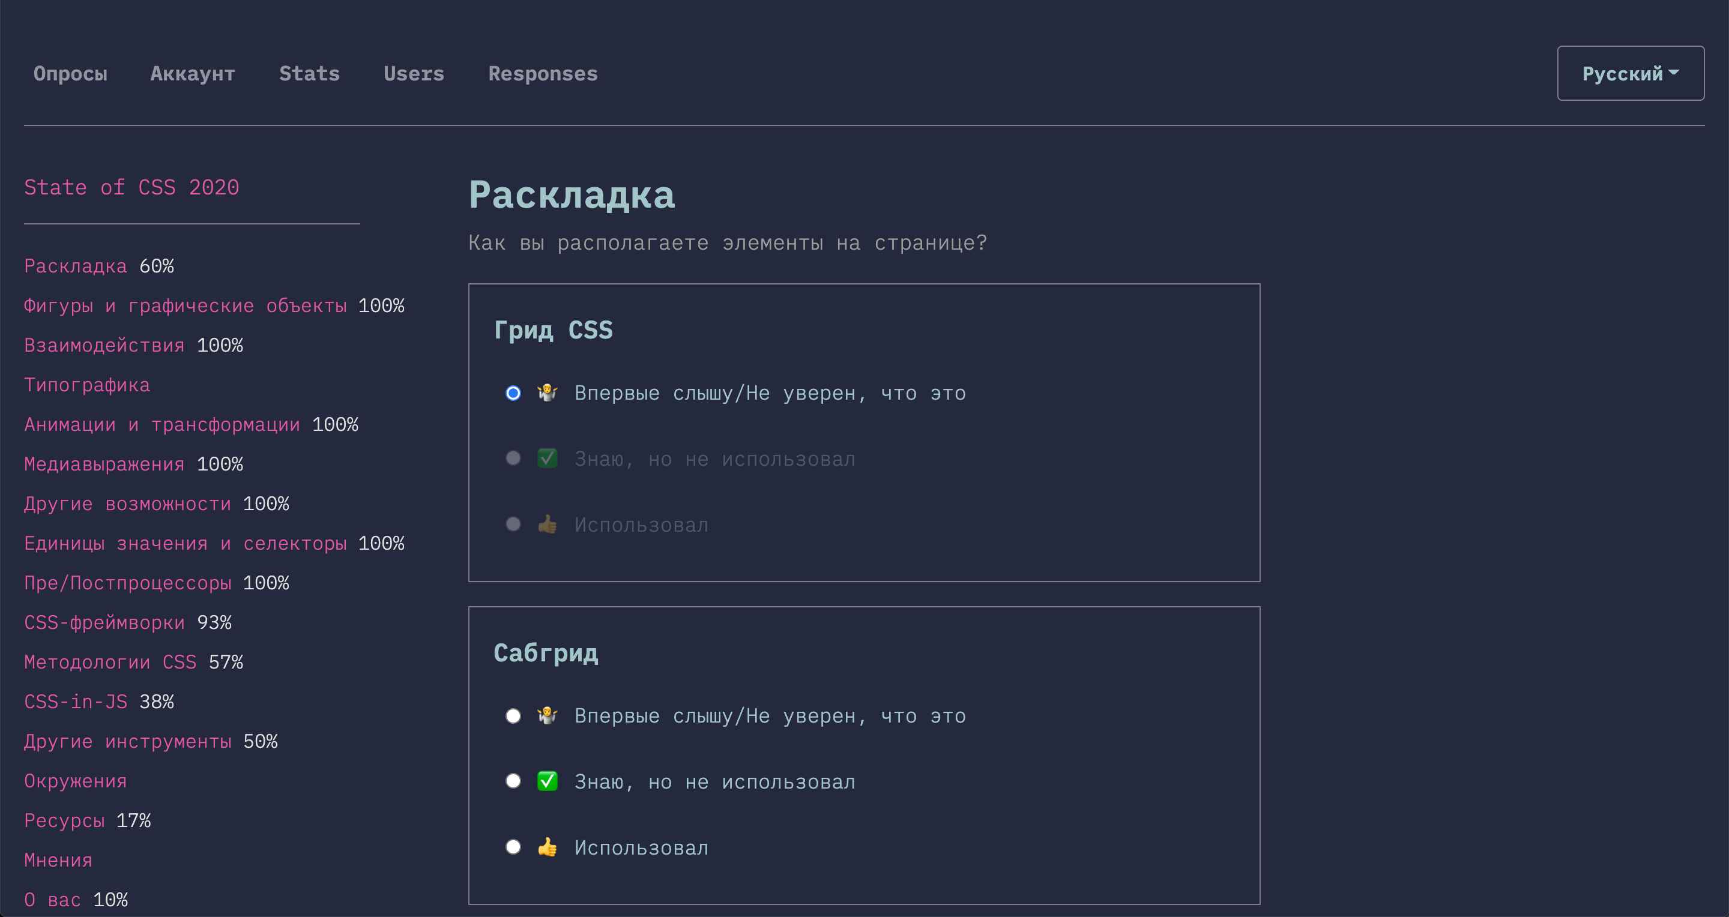This screenshot has width=1729, height=917.
Task: Open the CSS-in-JS section link
Action: [75, 702]
